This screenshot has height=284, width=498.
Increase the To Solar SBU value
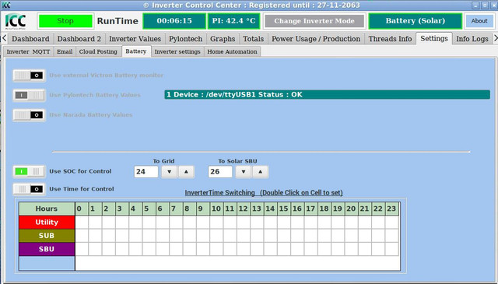[x=260, y=172]
